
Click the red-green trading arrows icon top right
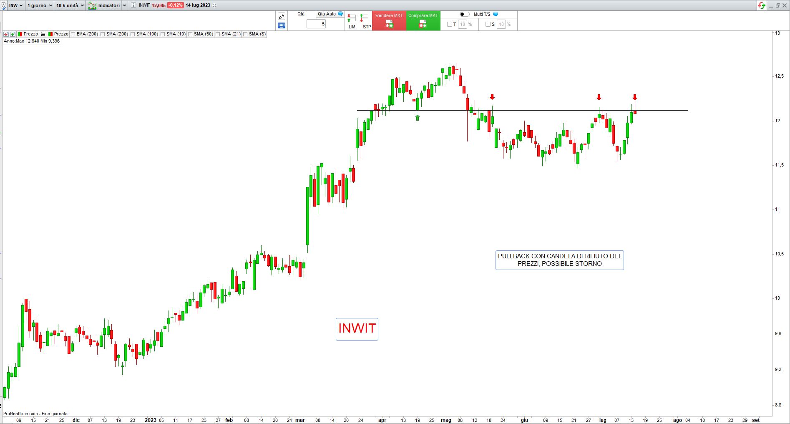pyautogui.click(x=762, y=5)
